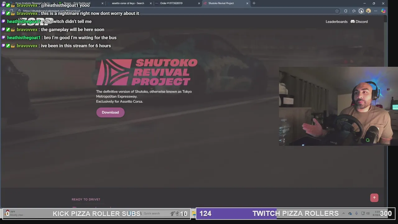Click the microphone tray icon

point(356,213)
